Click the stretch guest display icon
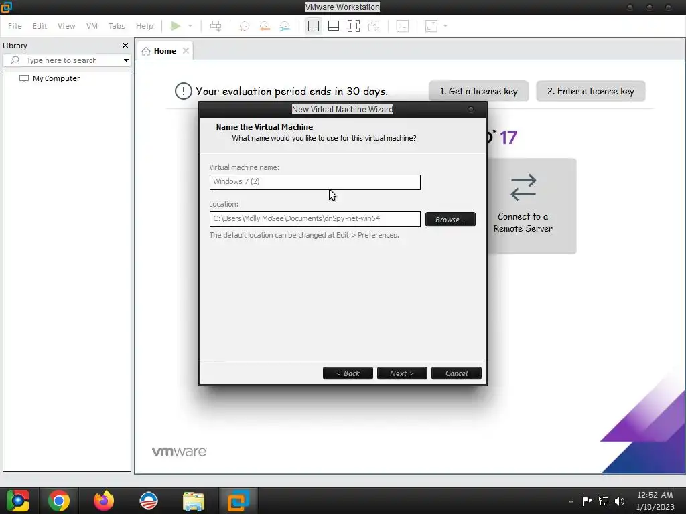The image size is (686, 514). pyautogui.click(x=431, y=26)
